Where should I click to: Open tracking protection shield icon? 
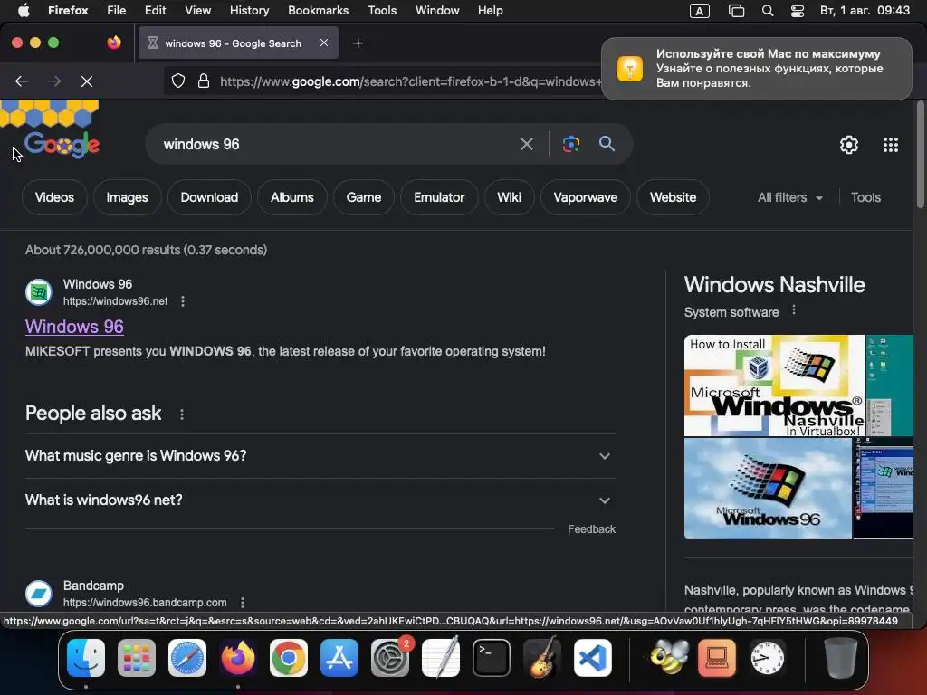click(178, 81)
